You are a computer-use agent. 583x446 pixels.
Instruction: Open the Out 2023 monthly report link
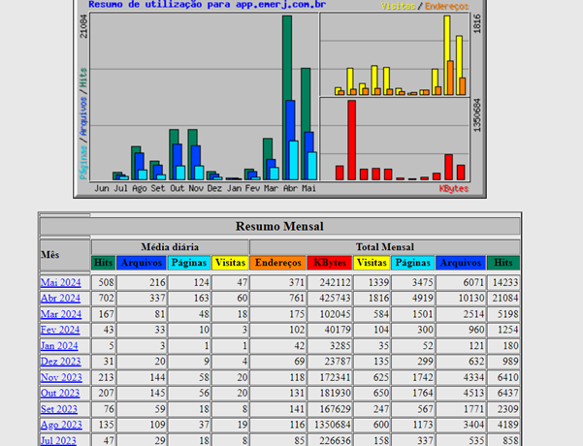[x=60, y=393]
